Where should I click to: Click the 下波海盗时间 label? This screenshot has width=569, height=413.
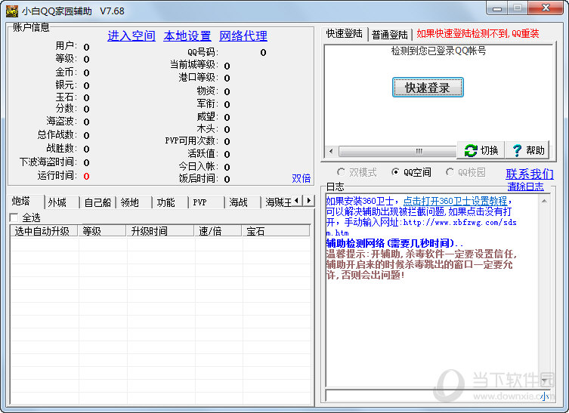tap(48, 162)
